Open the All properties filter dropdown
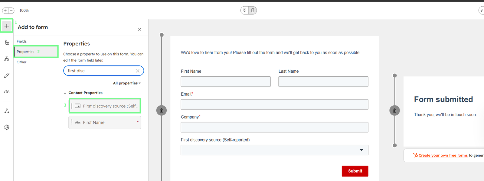484x181 pixels. click(127, 83)
